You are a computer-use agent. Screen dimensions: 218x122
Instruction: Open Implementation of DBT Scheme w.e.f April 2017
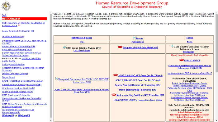tap(190, 73)
